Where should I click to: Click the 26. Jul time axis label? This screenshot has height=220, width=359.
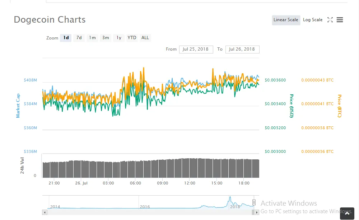pos(81,183)
